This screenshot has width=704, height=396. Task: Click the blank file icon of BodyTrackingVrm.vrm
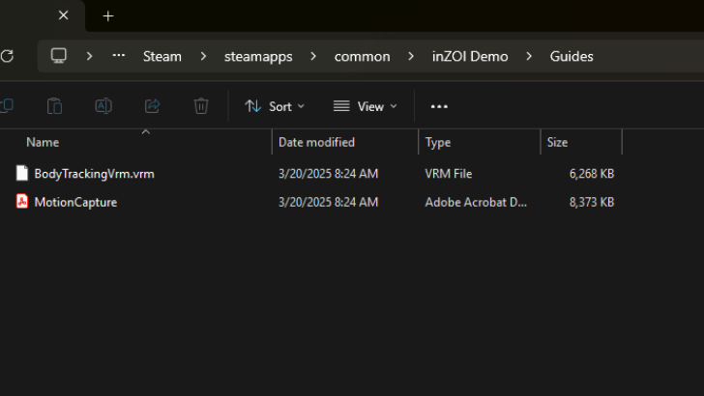click(x=22, y=173)
